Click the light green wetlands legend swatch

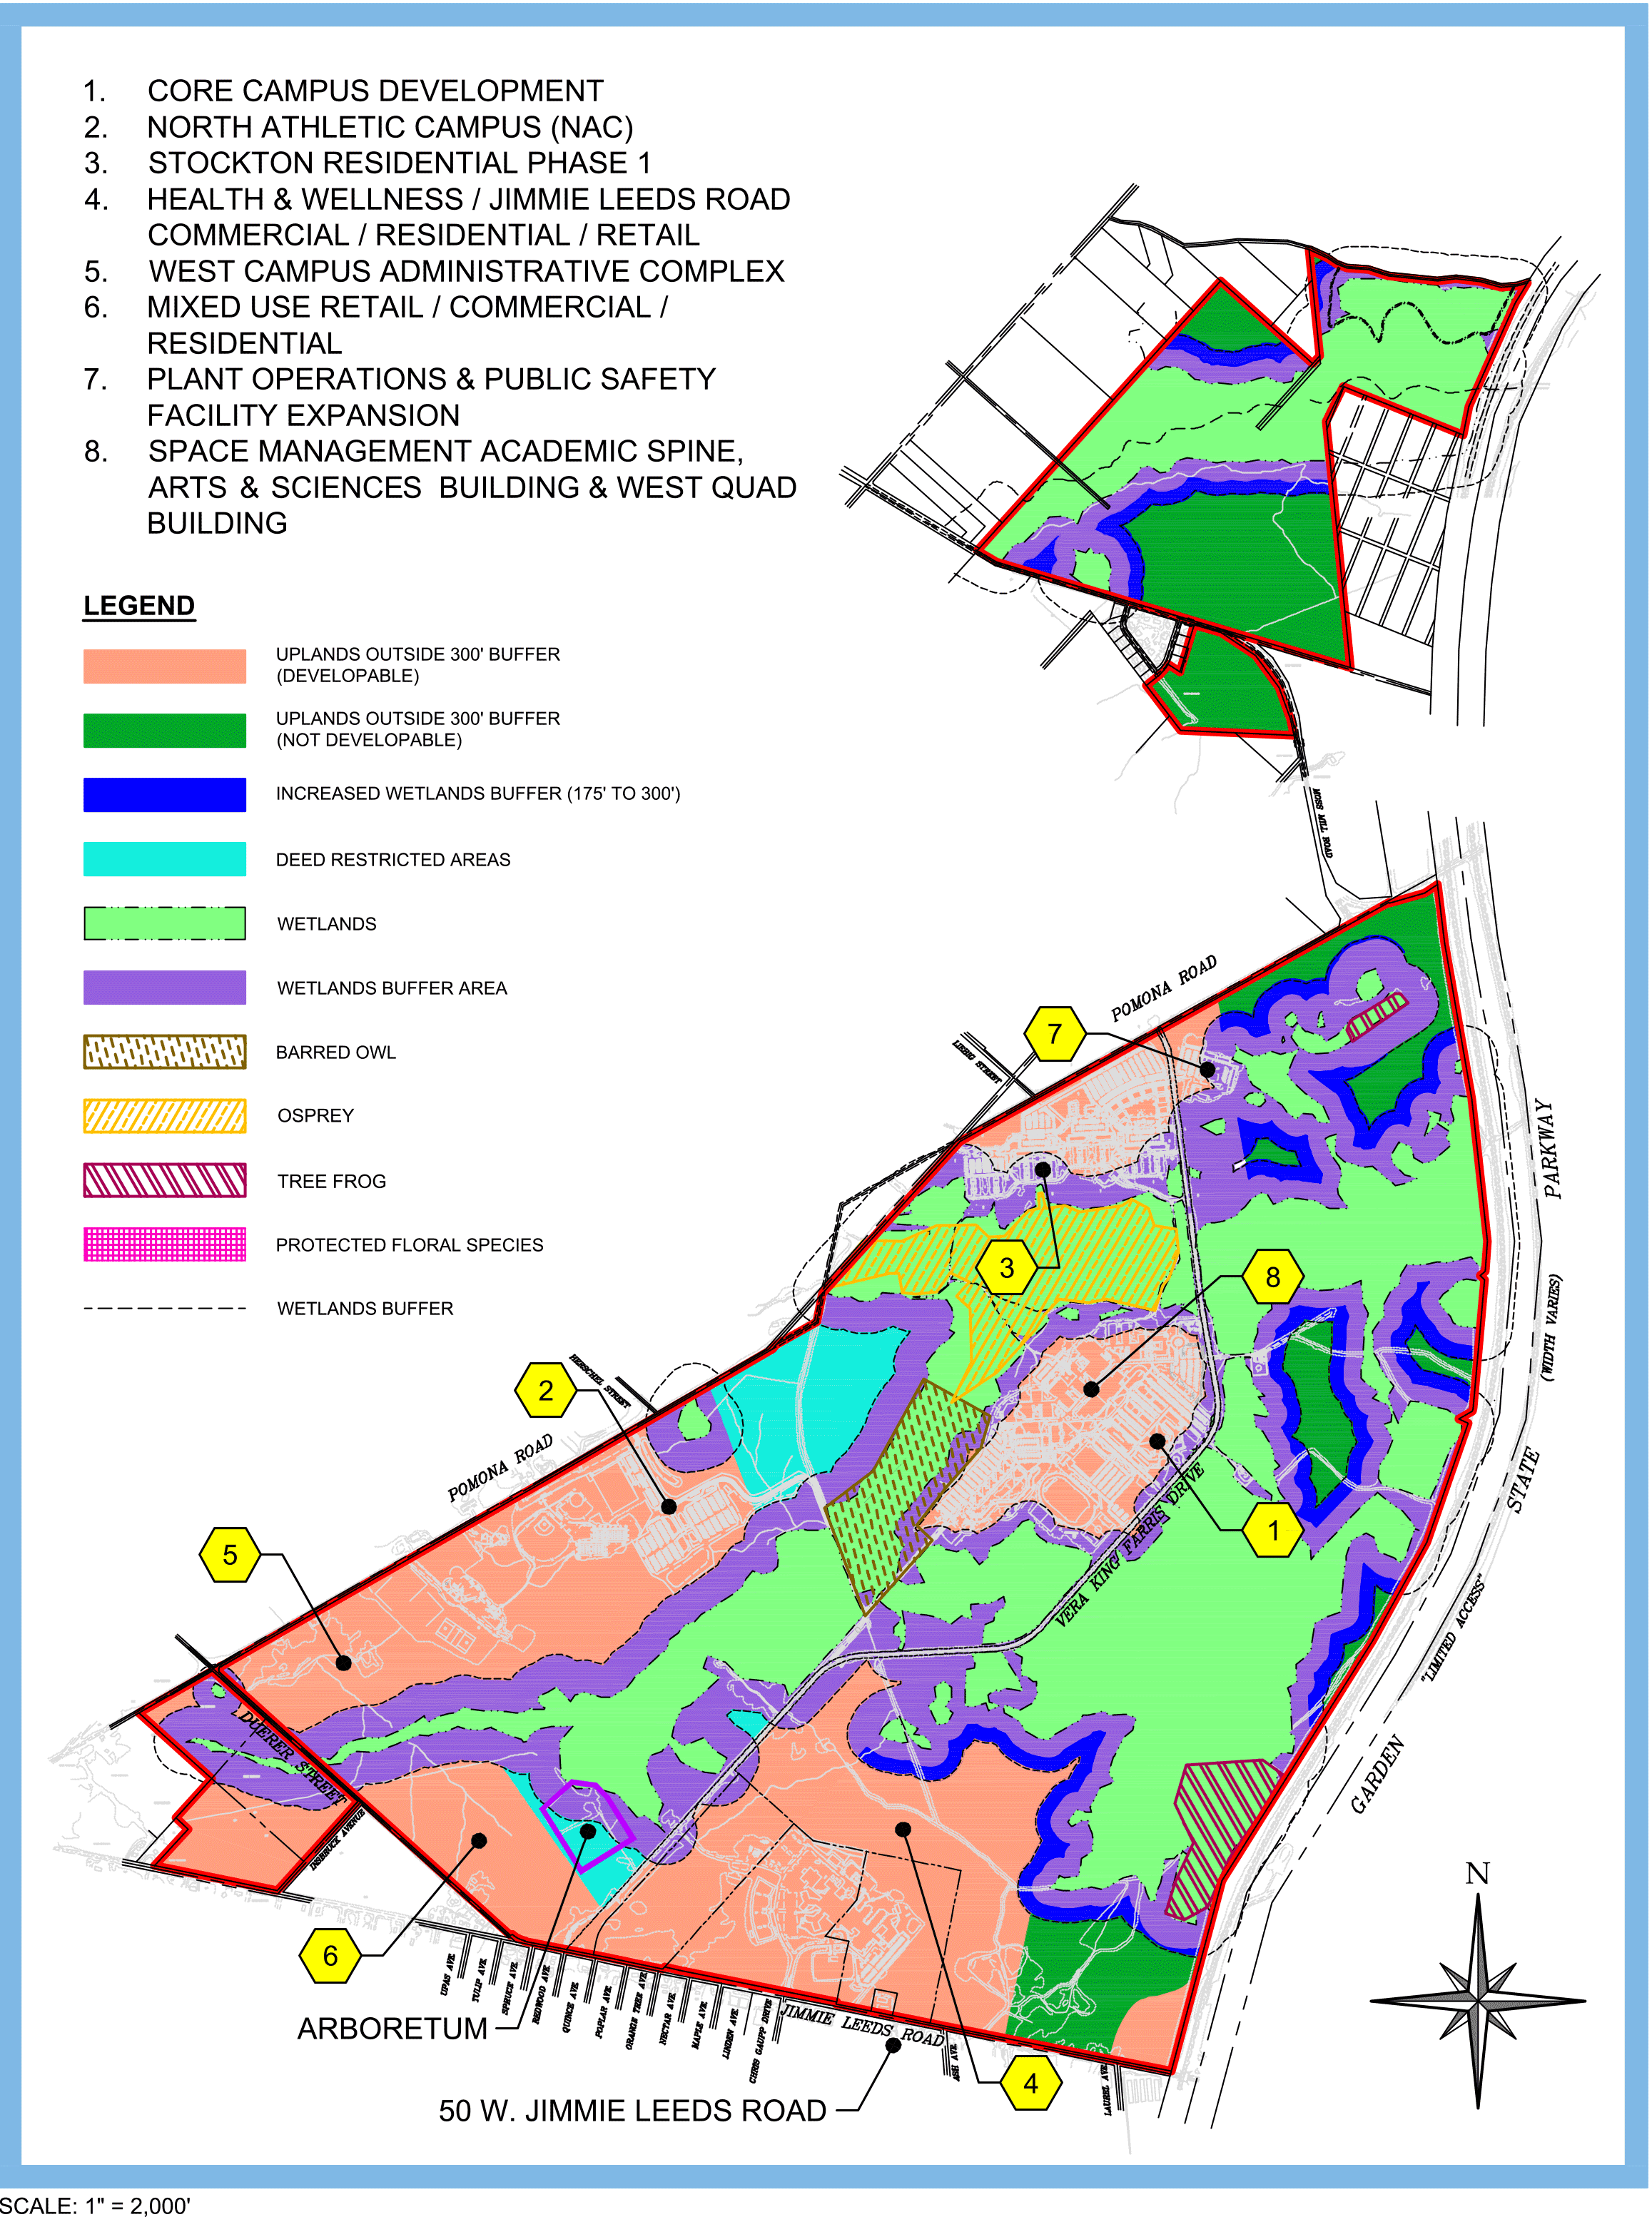(x=165, y=923)
